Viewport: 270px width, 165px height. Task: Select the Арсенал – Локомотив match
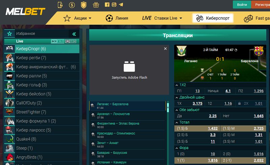(x=113, y=114)
